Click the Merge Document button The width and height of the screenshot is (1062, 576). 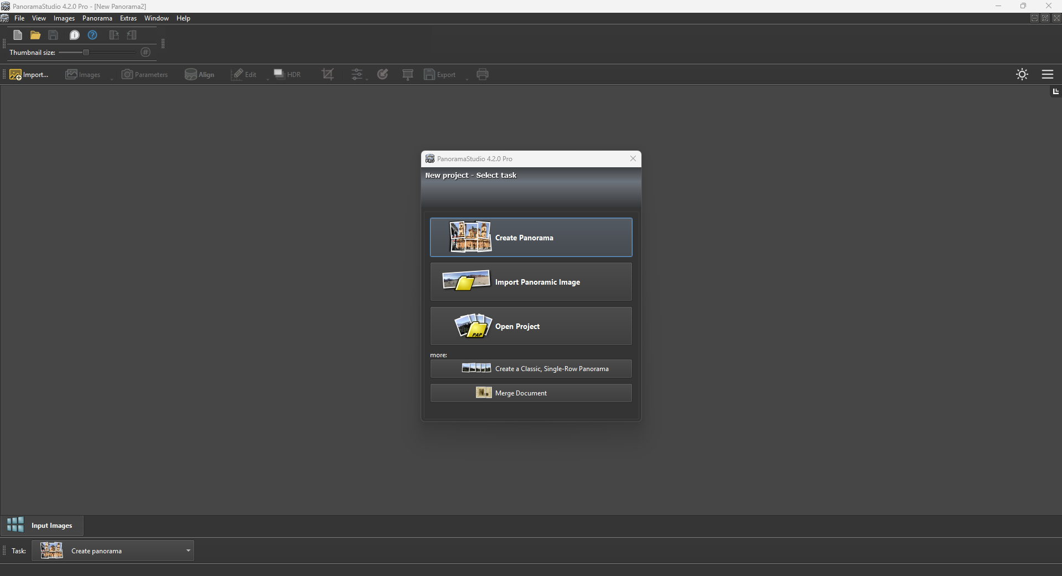[x=531, y=393]
